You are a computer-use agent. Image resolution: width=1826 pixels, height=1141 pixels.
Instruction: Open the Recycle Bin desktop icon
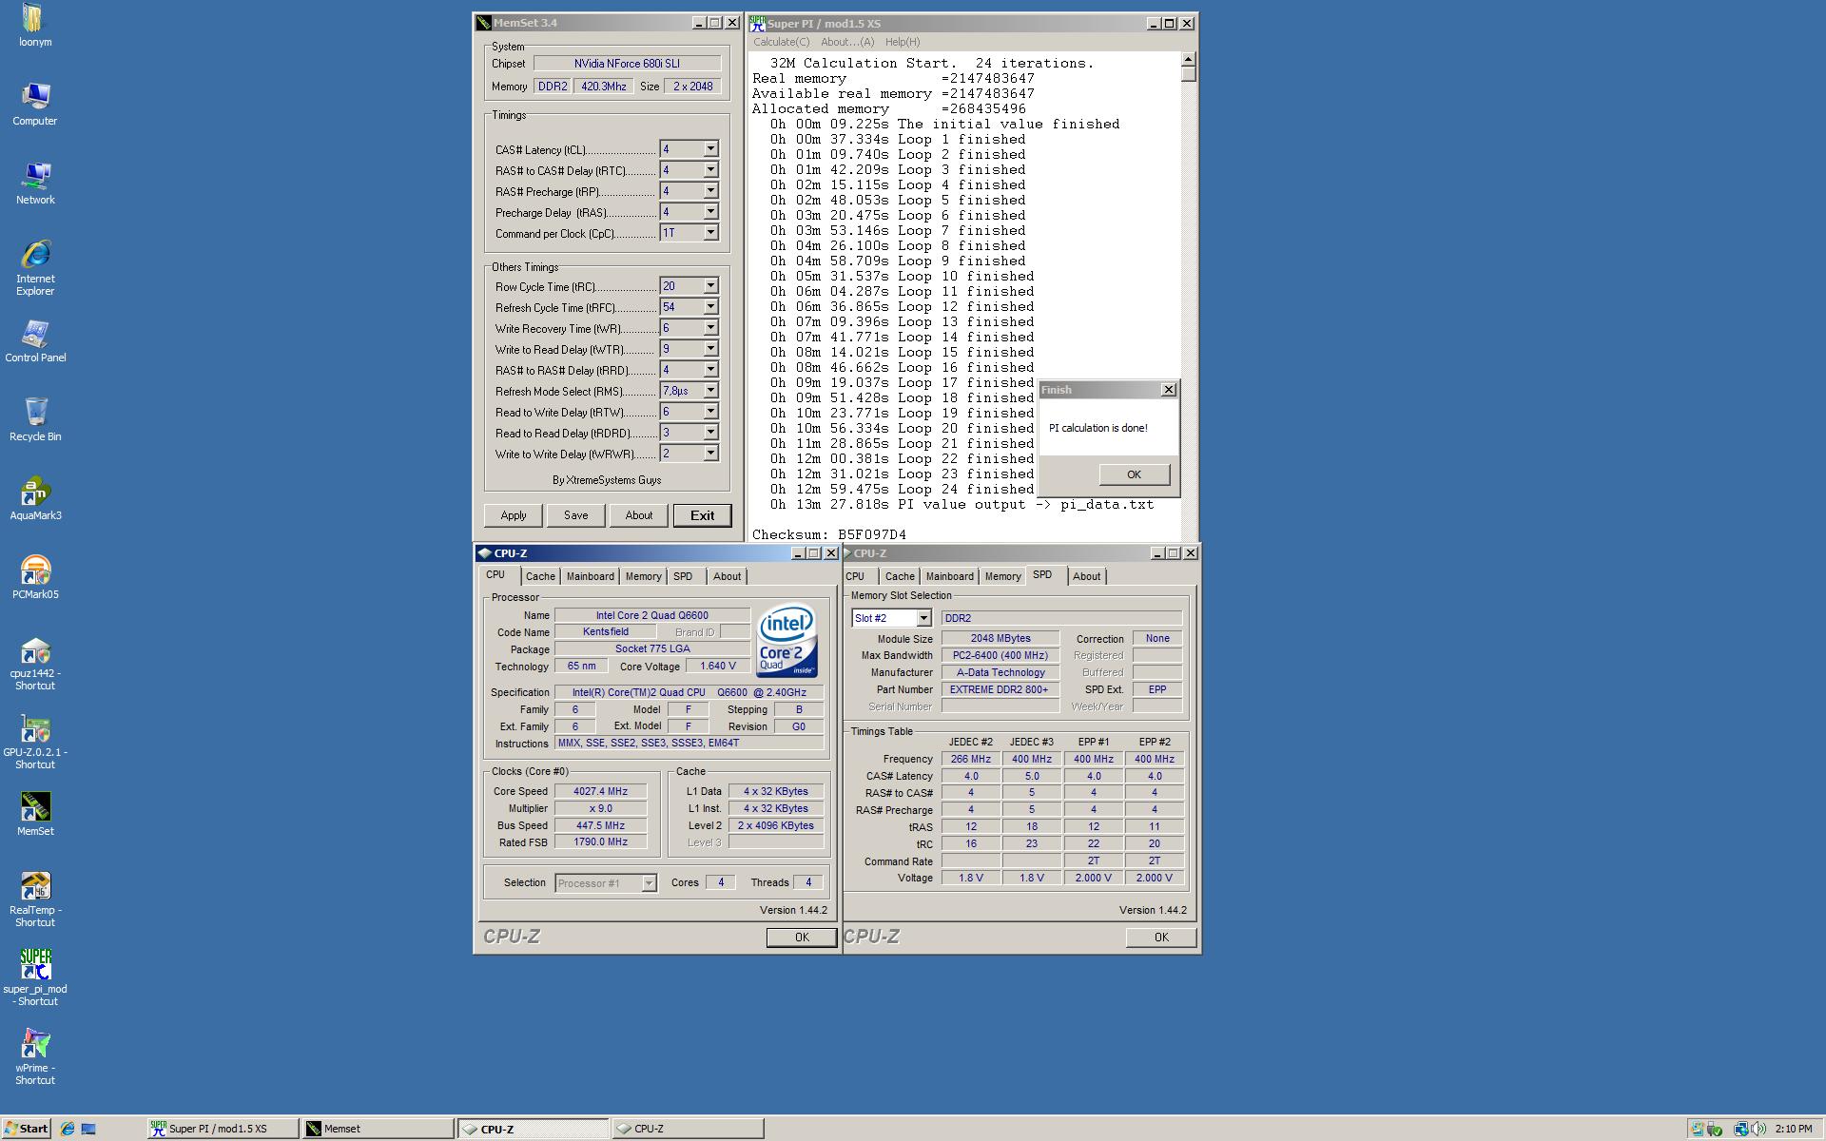(34, 419)
